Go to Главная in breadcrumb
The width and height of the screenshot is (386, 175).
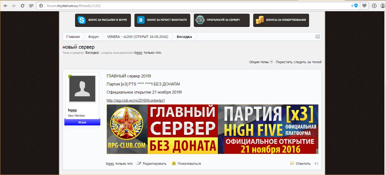pyautogui.click(x=73, y=37)
